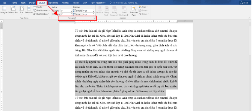Open the Foxit Reader PDF tab
Screen dimensions: 252x111
click(98, 3)
